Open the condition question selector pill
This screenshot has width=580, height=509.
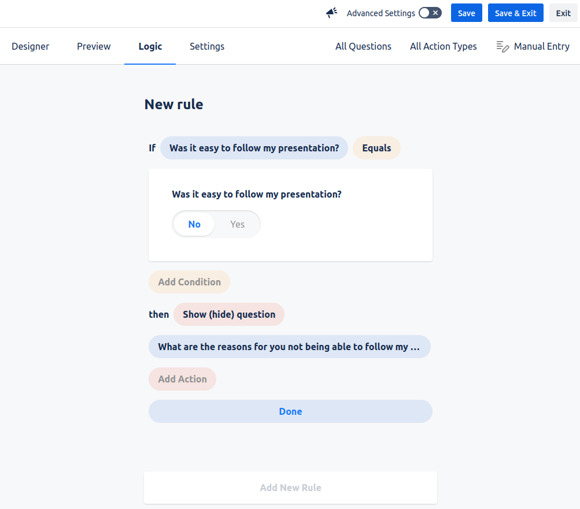(254, 148)
